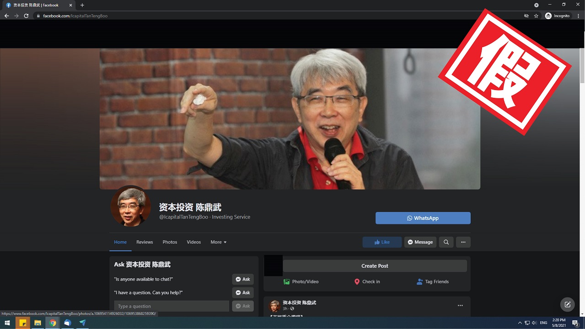Ask "Is anyone available to chat?"
The image size is (585, 329).
(243, 279)
